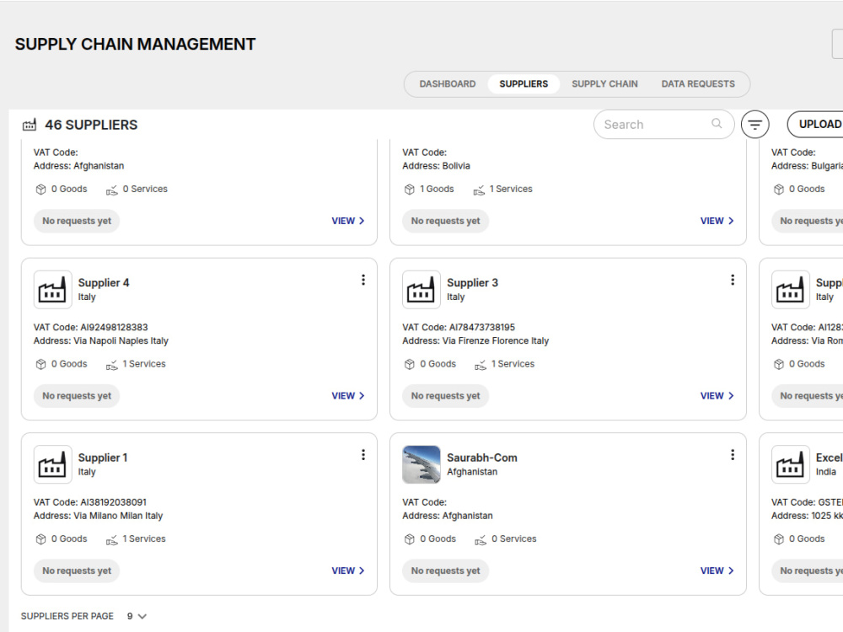Click Supplier 4 factory icon
Image resolution: width=843 pixels, height=632 pixels.
click(x=52, y=290)
